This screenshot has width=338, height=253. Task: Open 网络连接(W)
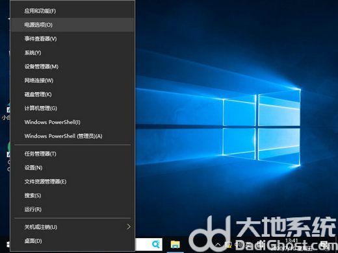(73, 80)
